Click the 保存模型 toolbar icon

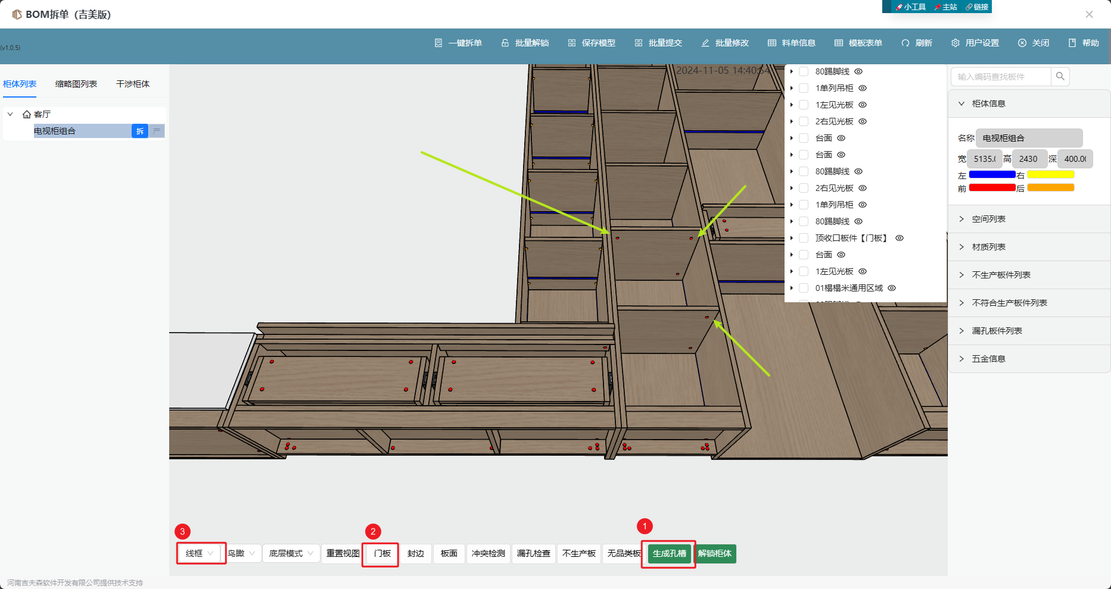(572, 43)
